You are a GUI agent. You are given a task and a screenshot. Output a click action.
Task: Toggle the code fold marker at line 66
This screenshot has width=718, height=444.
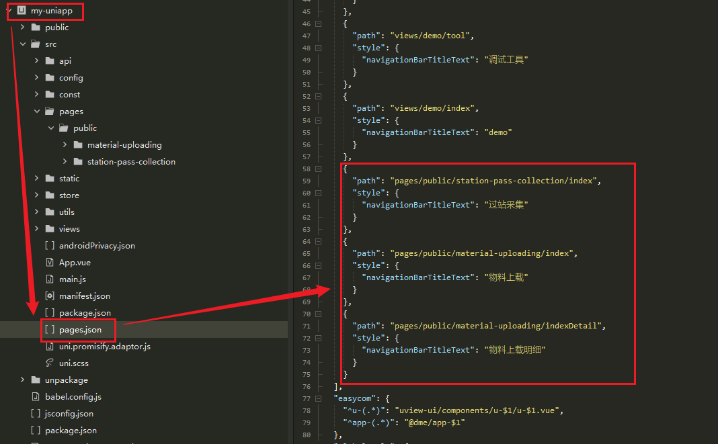point(318,265)
